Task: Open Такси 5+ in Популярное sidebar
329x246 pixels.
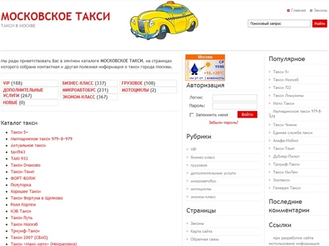Action: coord(281,72)
